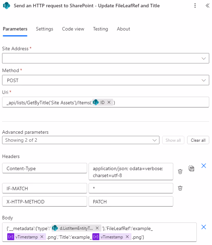This screenshot has width=212, height=245.
Task: Click the Headers label
Action: pos(11,156)
